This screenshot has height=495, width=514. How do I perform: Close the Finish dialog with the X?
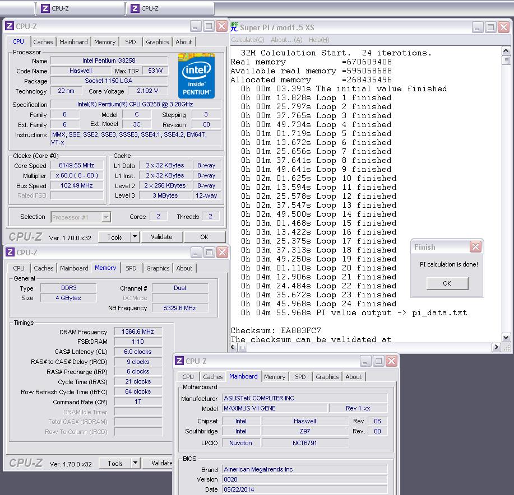(475, 246)
